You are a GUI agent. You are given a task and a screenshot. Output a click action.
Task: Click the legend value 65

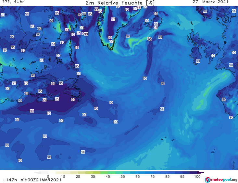pos(138,177)
